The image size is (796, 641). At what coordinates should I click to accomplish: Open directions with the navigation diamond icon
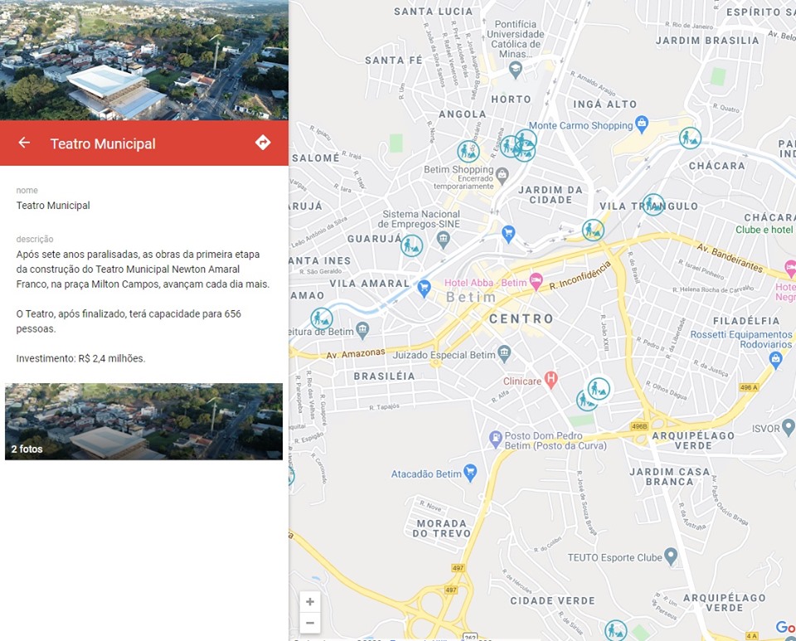pos(263,143)
